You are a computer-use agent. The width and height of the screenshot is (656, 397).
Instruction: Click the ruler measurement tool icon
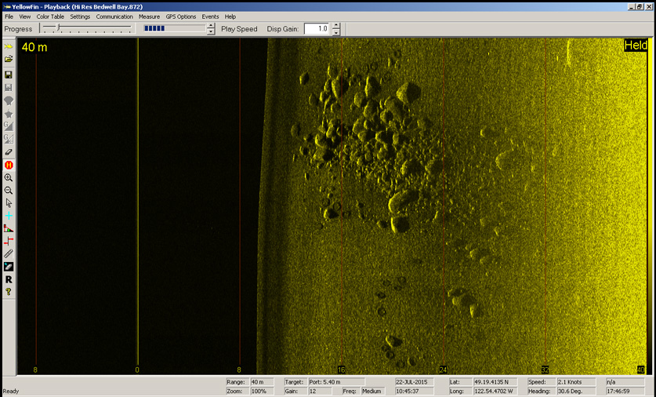click(x=9, y=254)
